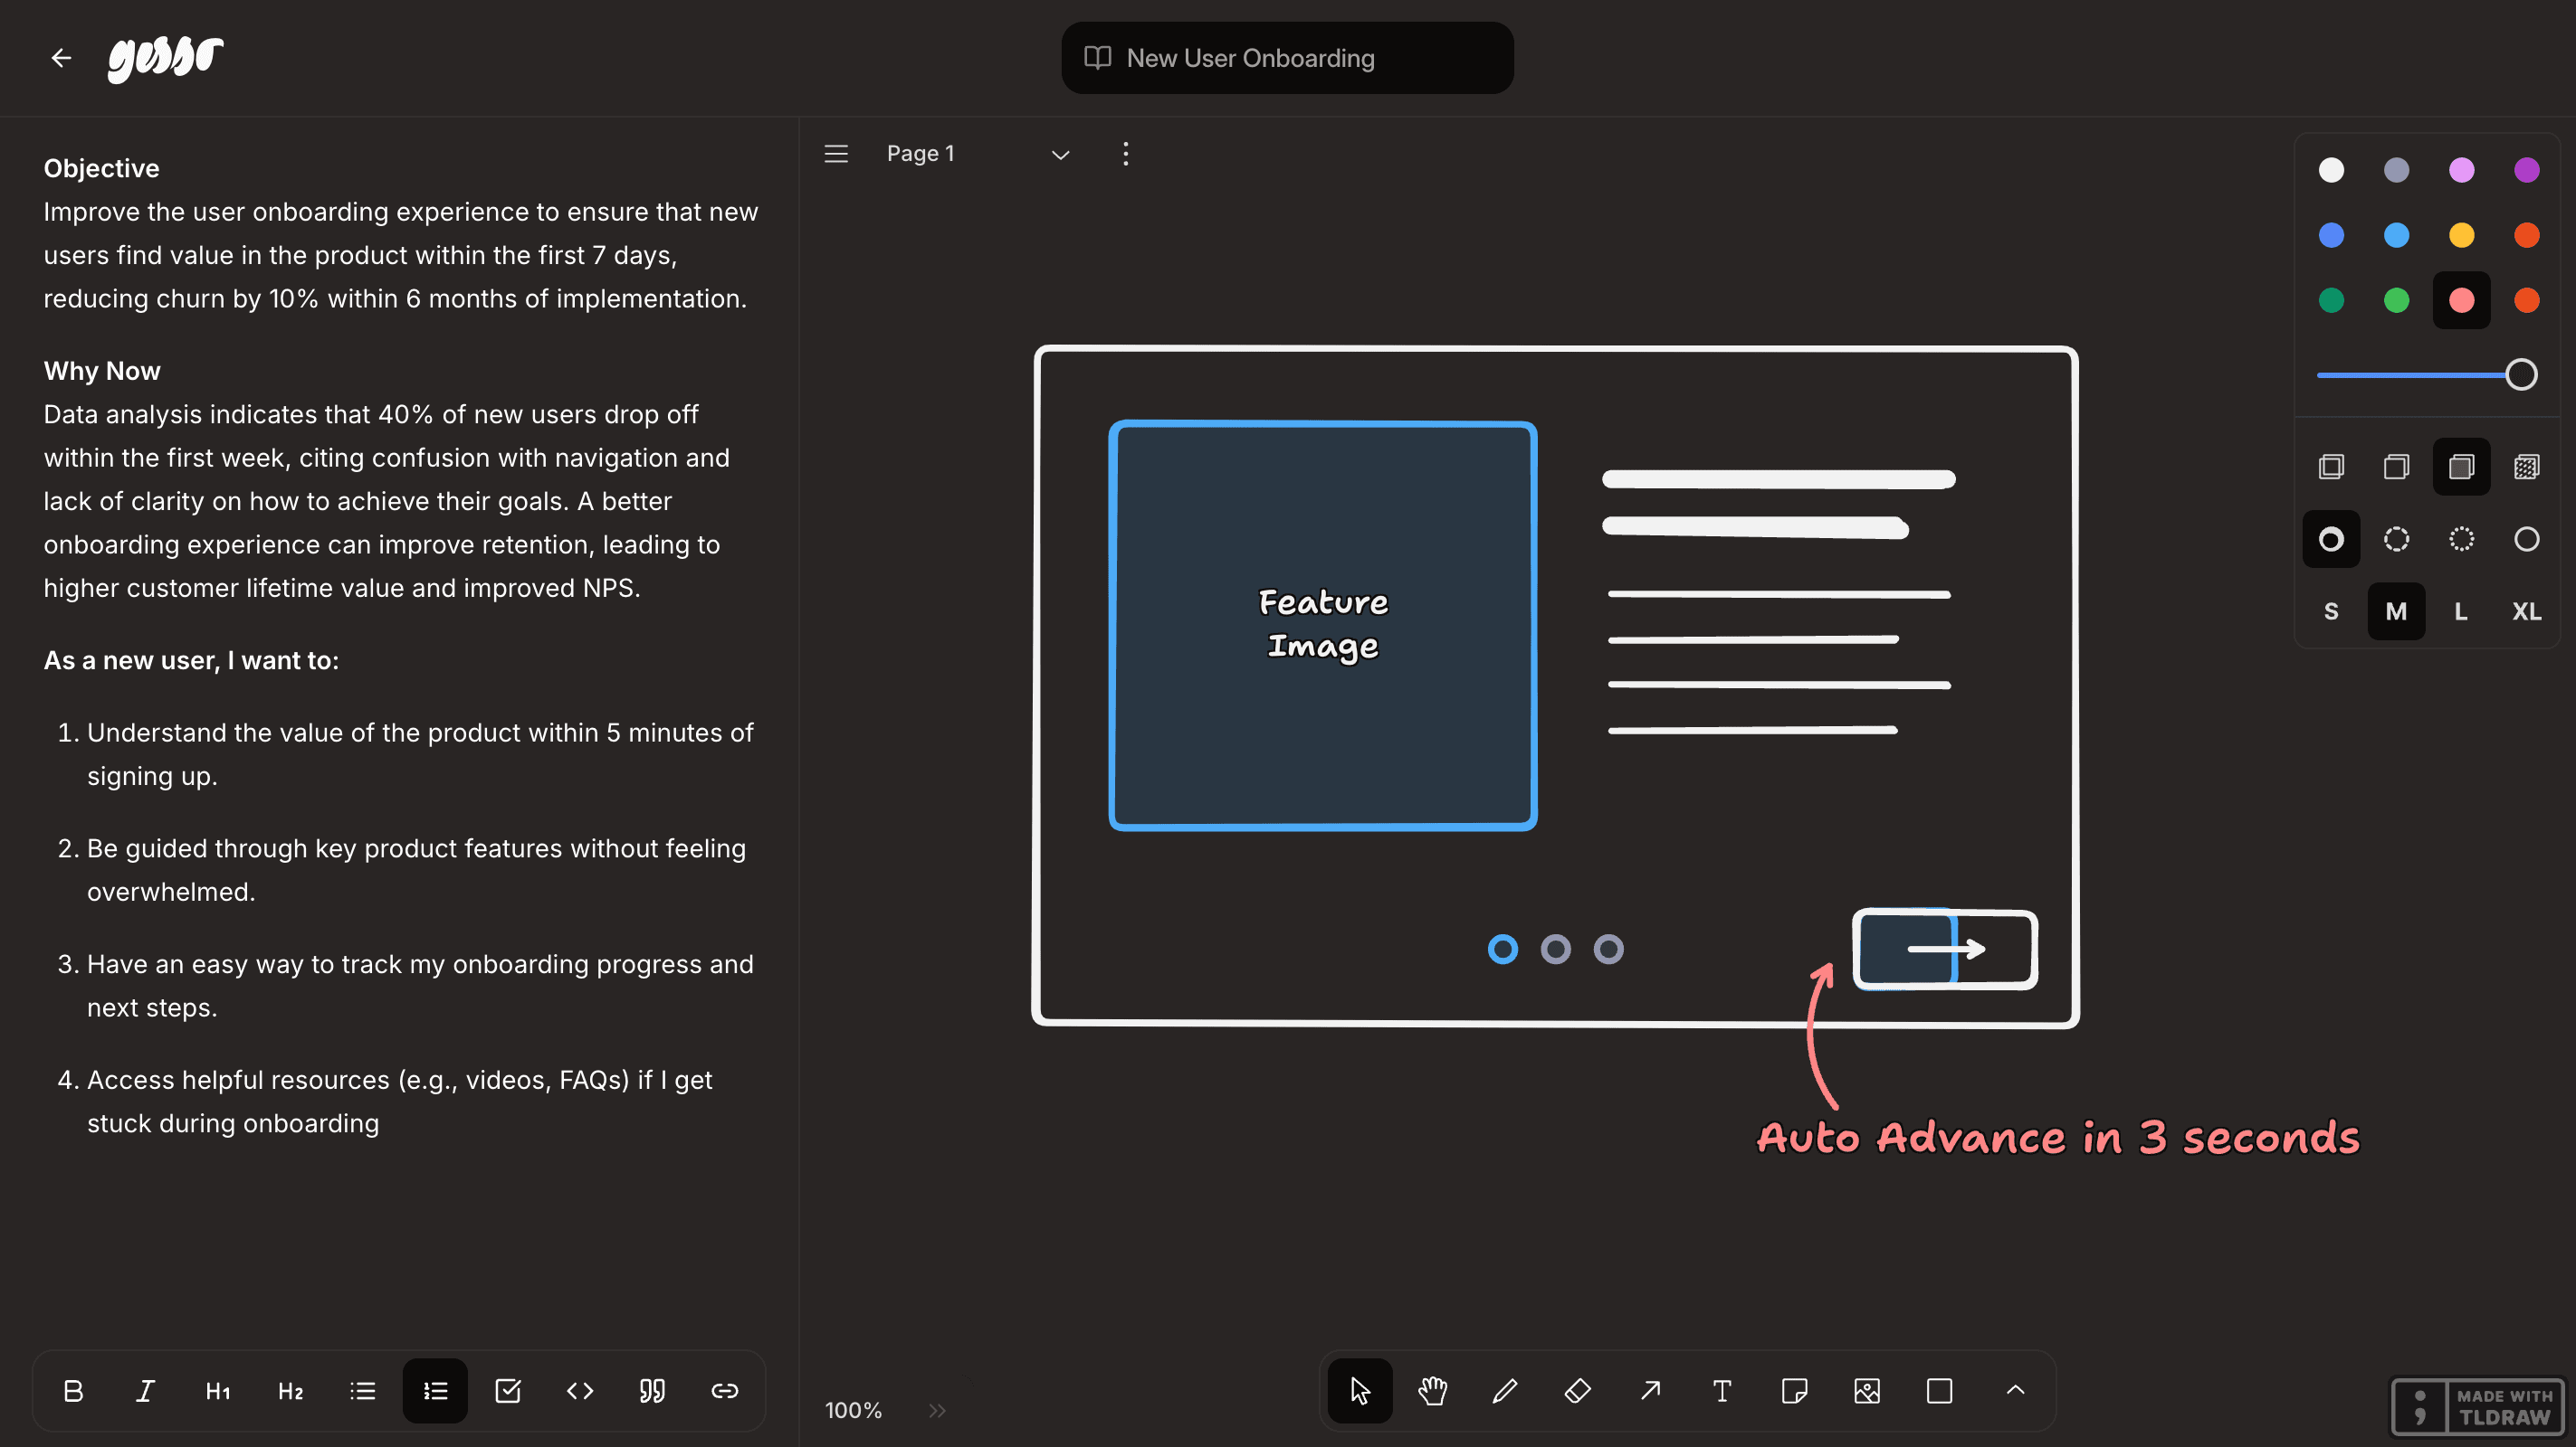This screenshot has height=1447, width=2576.
Task: Set fill style to none
Action: pos(2331,467)
